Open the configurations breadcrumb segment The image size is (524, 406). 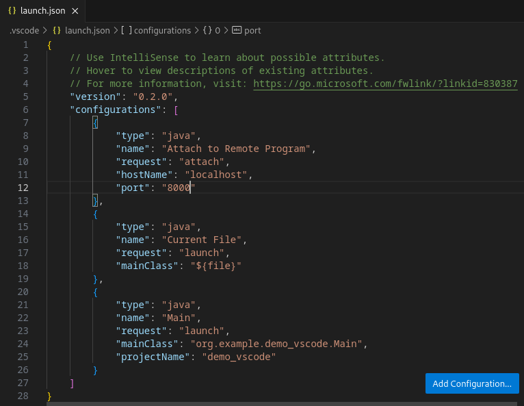pos(162,30)
